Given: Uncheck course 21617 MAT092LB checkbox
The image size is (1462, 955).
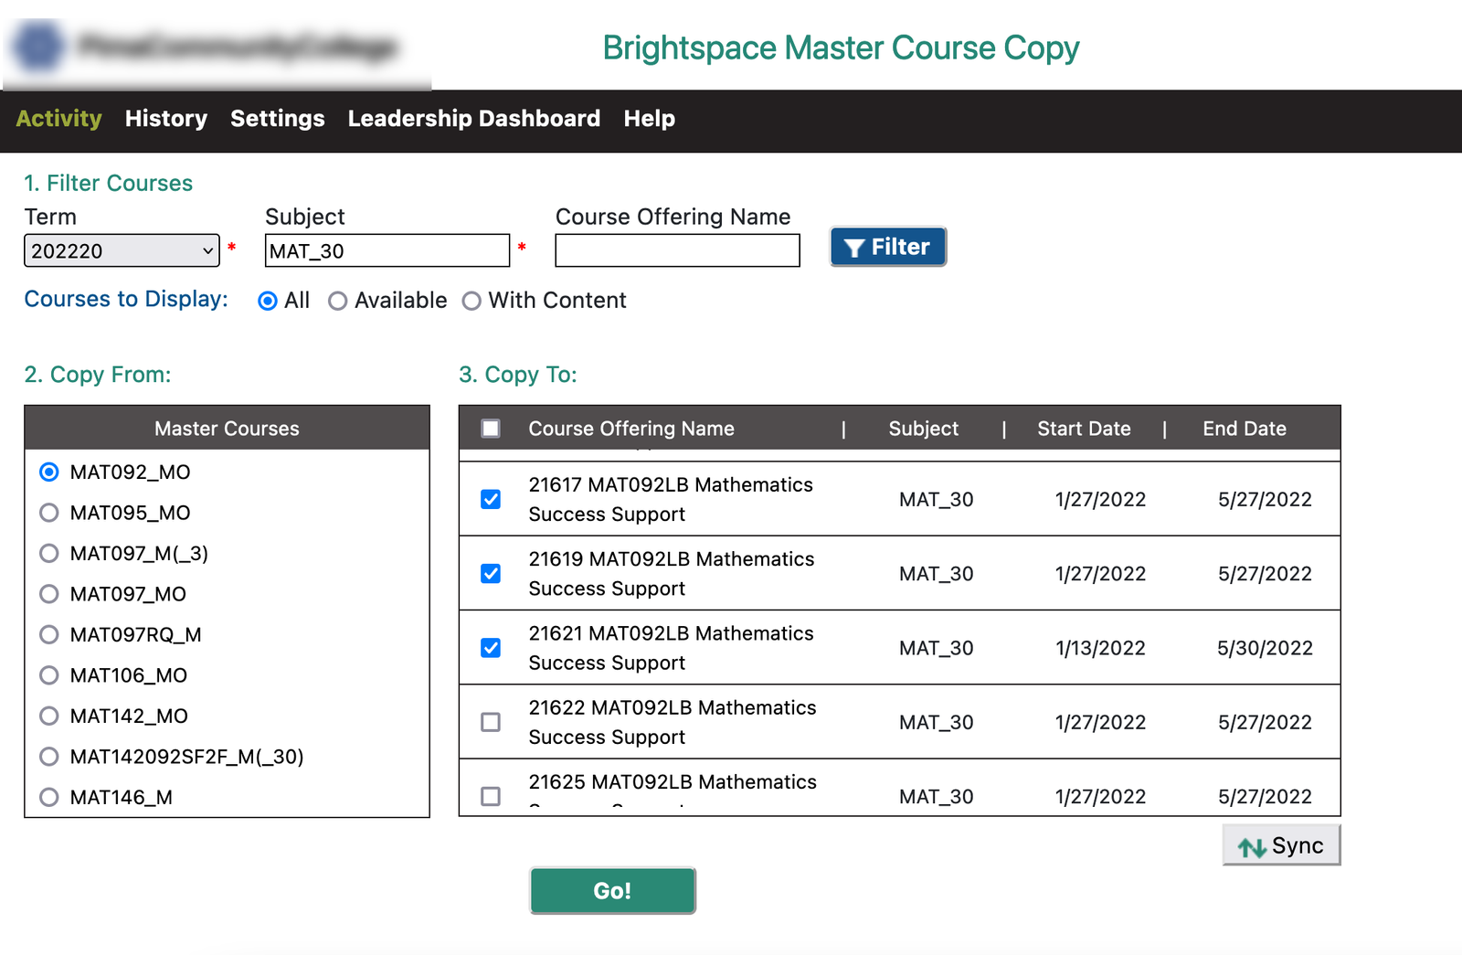Looking at the screenshot, I should 491,499.
